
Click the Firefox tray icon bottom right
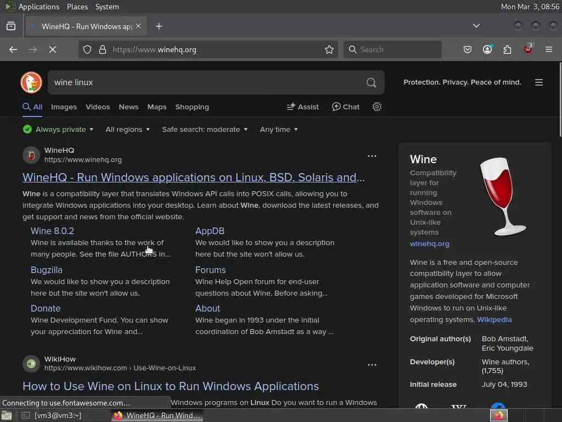(x=499, y=415)
